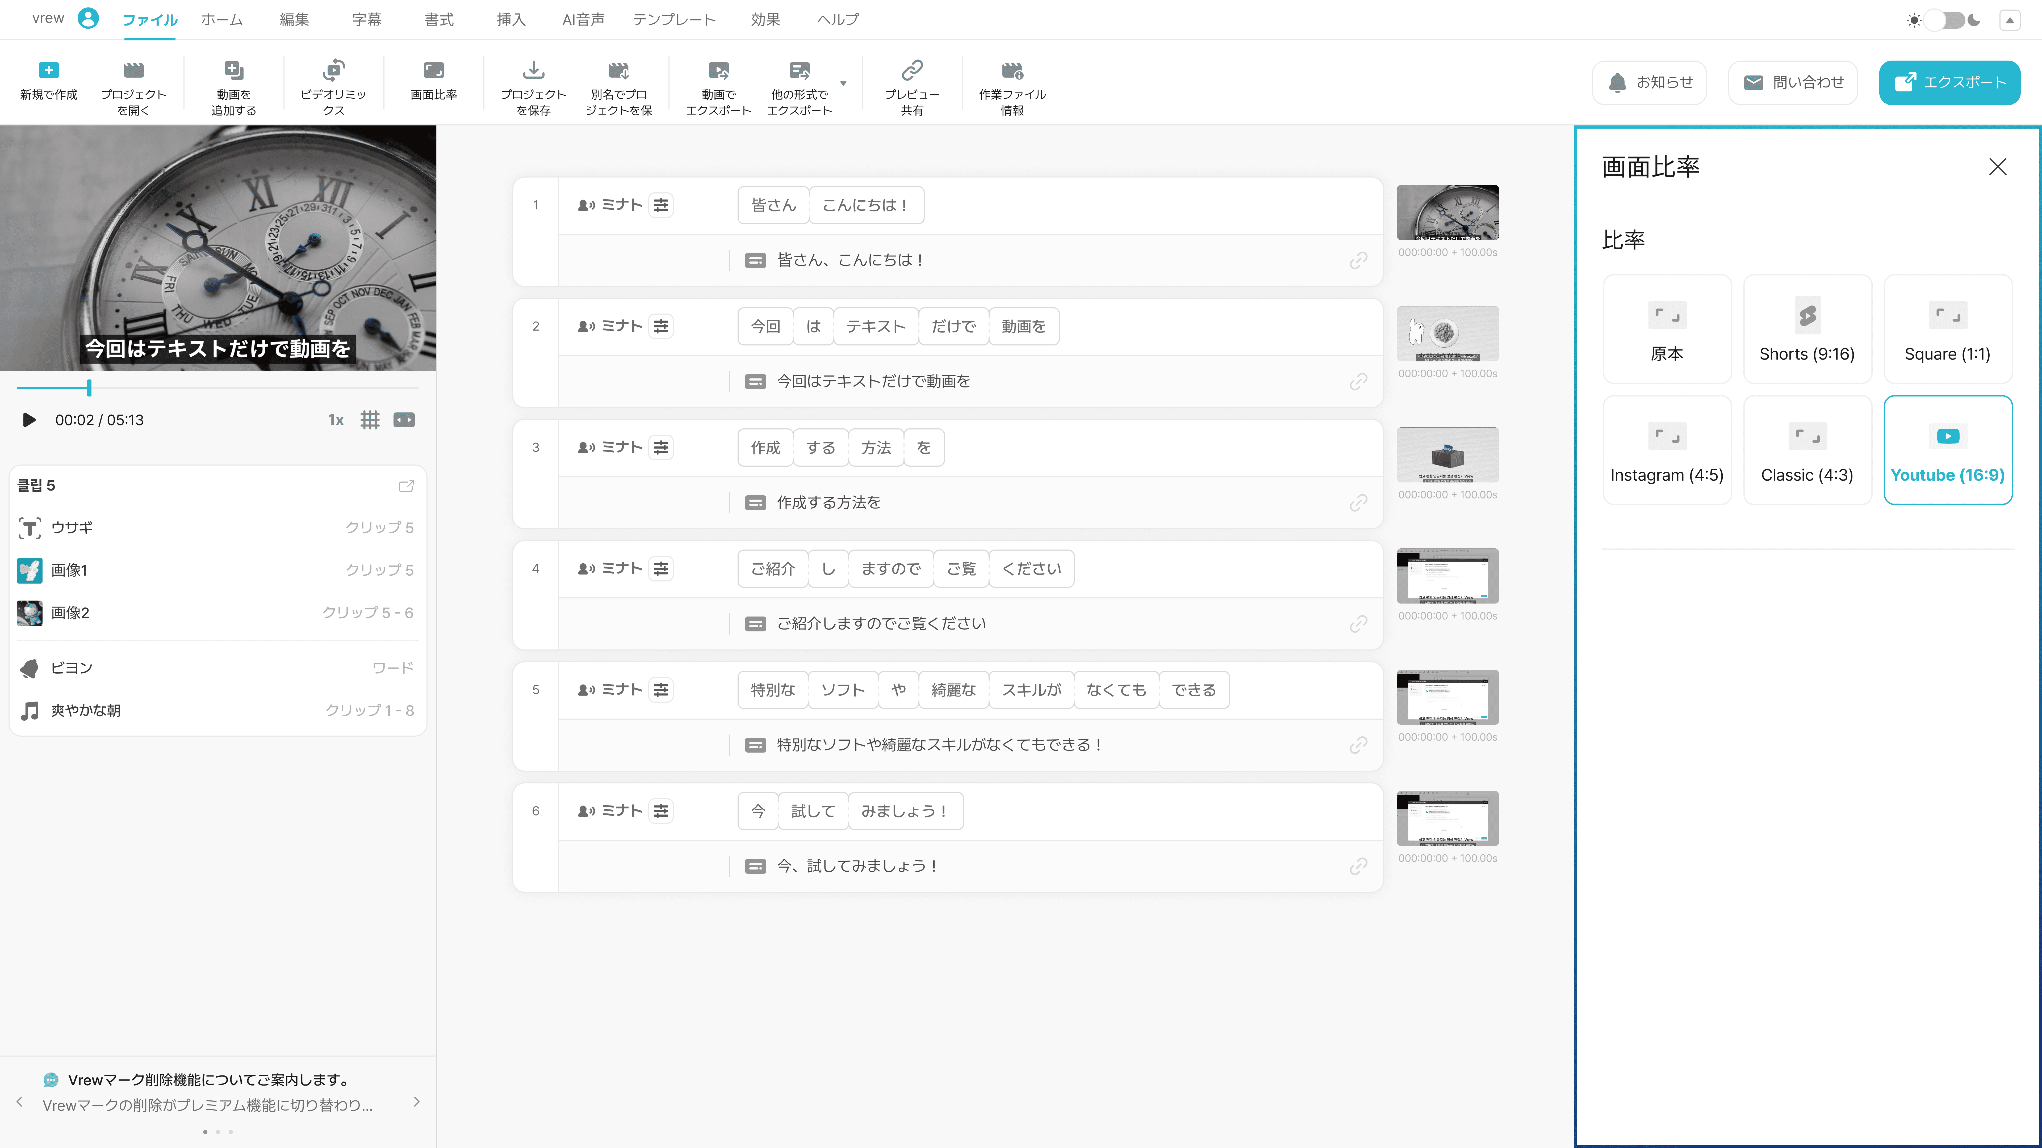Click the user account avatar icon
The height and width of the screenshot is (1148, 2042).
(x=88, y=18)
